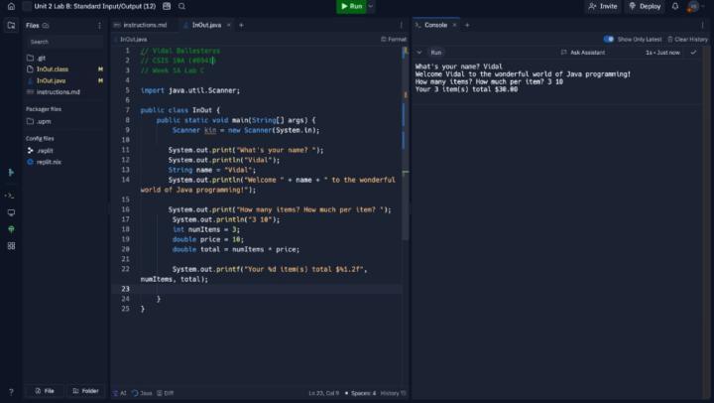The image size is (714, 403).
Task: Toggle AI in status bar
Action: point(120,393)
